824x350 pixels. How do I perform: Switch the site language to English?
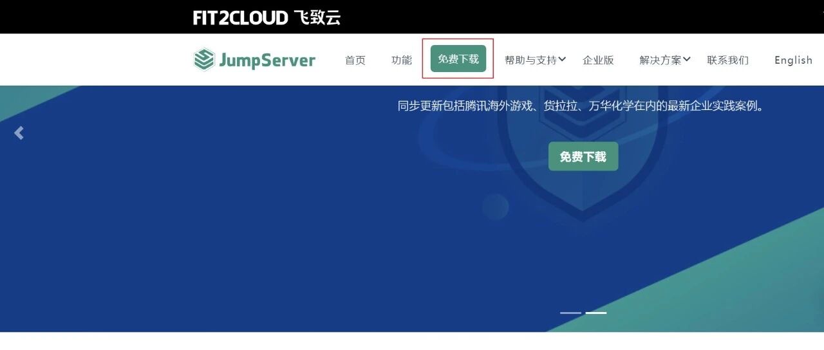click(794, 60)
